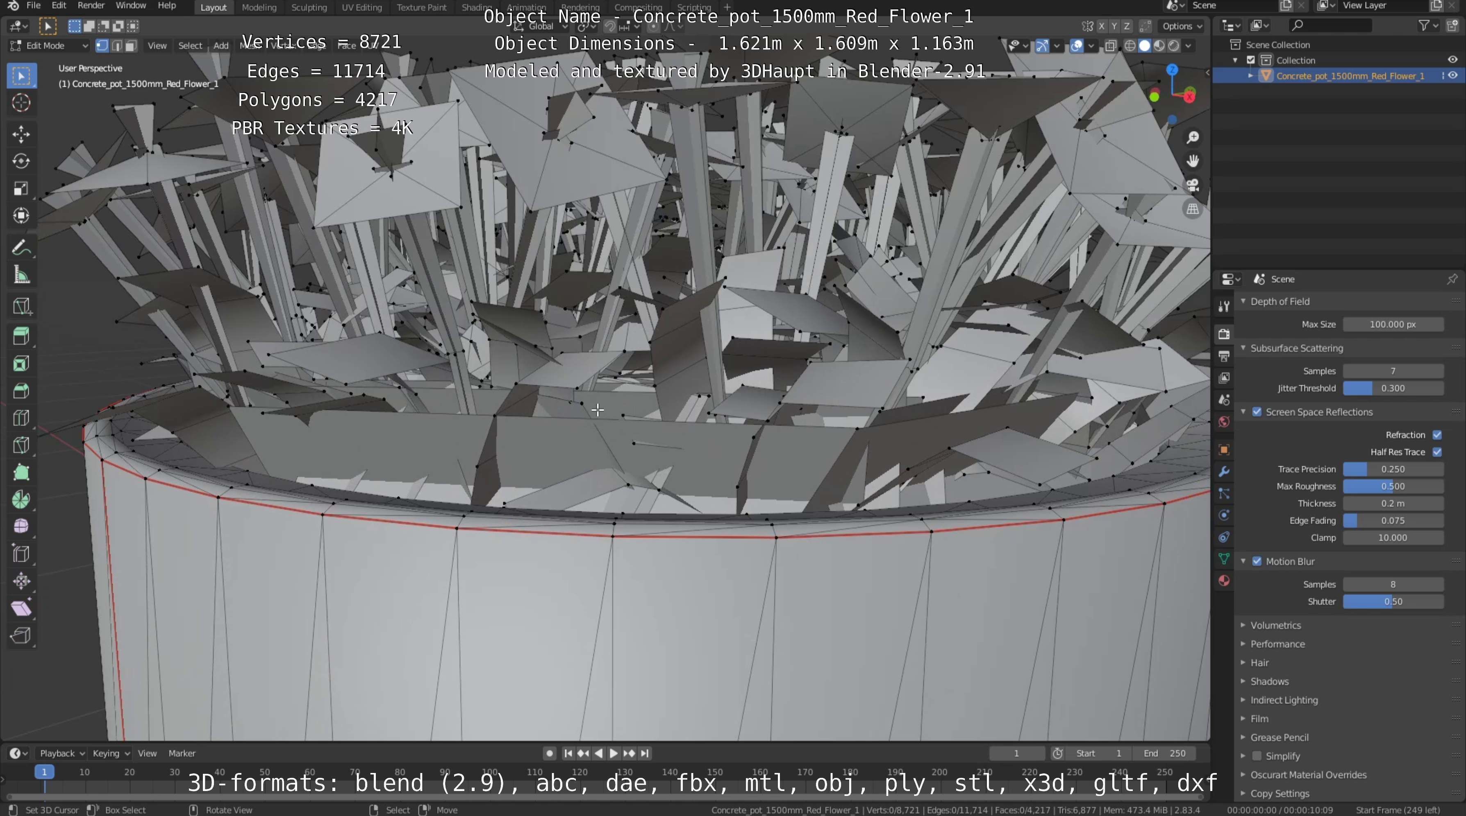Activate the Shear tool
The image size is (1466, 816).
[x=22, y=608]
